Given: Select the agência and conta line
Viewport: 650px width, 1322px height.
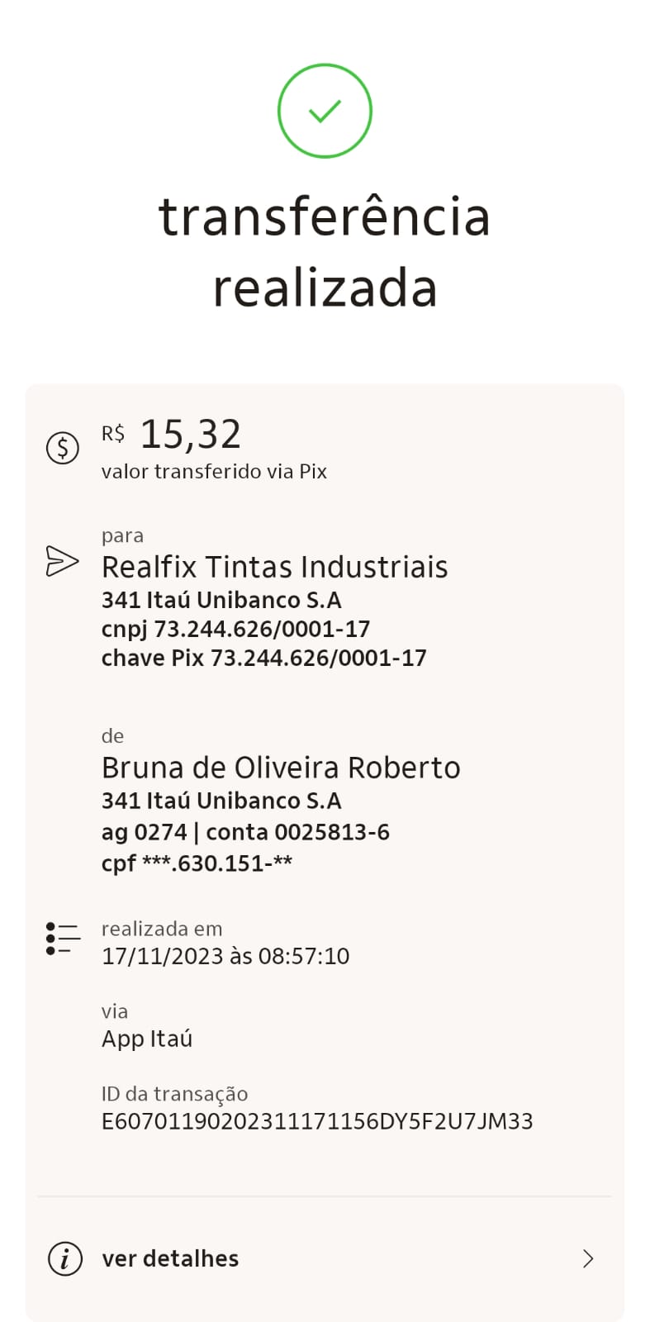Looking at the screenshot, I should pos(245,832).
